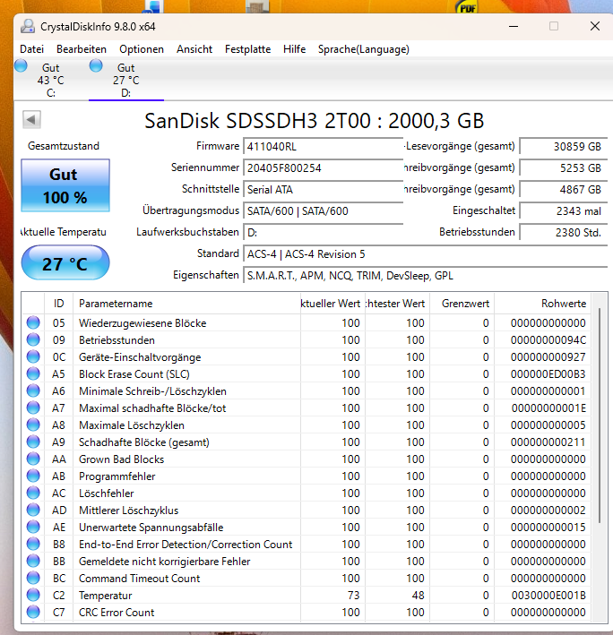Click status orb of Grown Bad Blocks row
613x635 pixels.
click(33, 459)
